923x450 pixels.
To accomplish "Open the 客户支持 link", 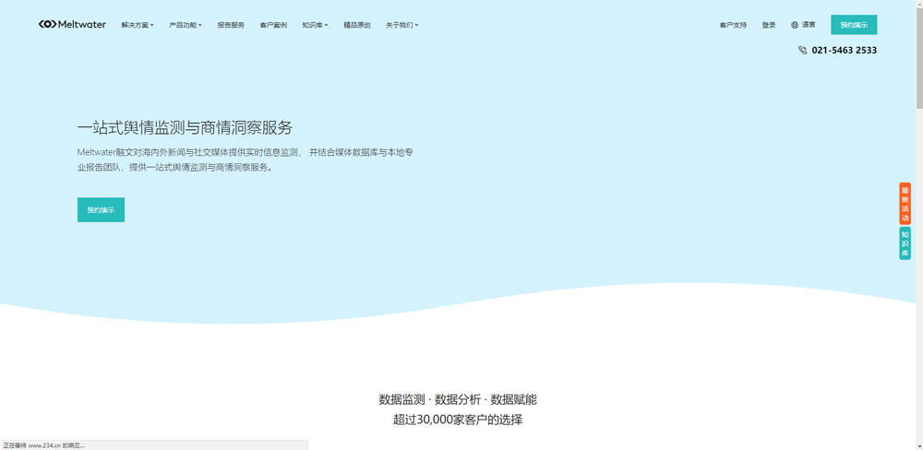I will [733, 25].
